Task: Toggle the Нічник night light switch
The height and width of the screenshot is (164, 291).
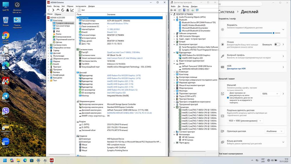Action: pyautogui.click(x=277, y=44)
